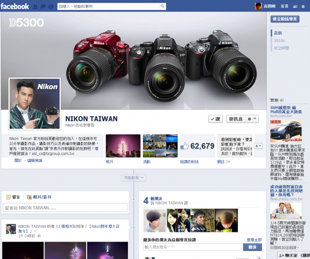Open the page profile picture

[x=34, y=104]
